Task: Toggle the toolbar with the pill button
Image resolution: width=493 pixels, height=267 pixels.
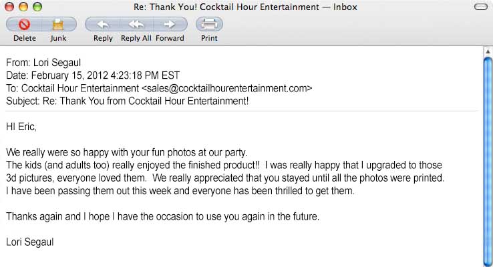Action: coord(480,7)
